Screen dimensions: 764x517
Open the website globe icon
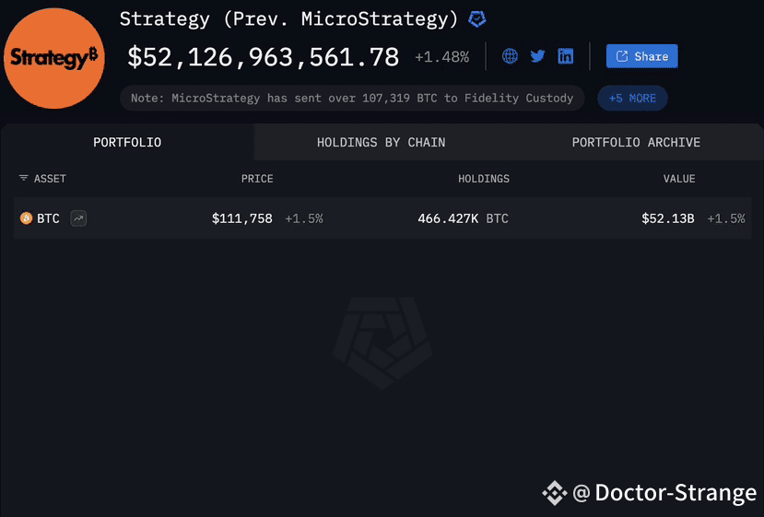pyautogui.click(x=510, y=56)
